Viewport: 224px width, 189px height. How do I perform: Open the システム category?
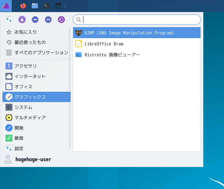tap(36, 107)
